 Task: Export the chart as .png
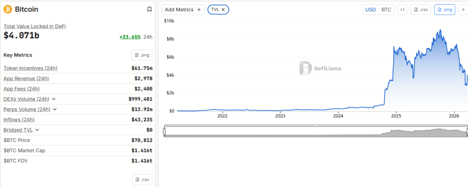444,10
